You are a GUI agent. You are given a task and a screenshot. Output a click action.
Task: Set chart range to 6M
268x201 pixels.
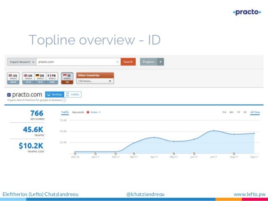(231, 112)
